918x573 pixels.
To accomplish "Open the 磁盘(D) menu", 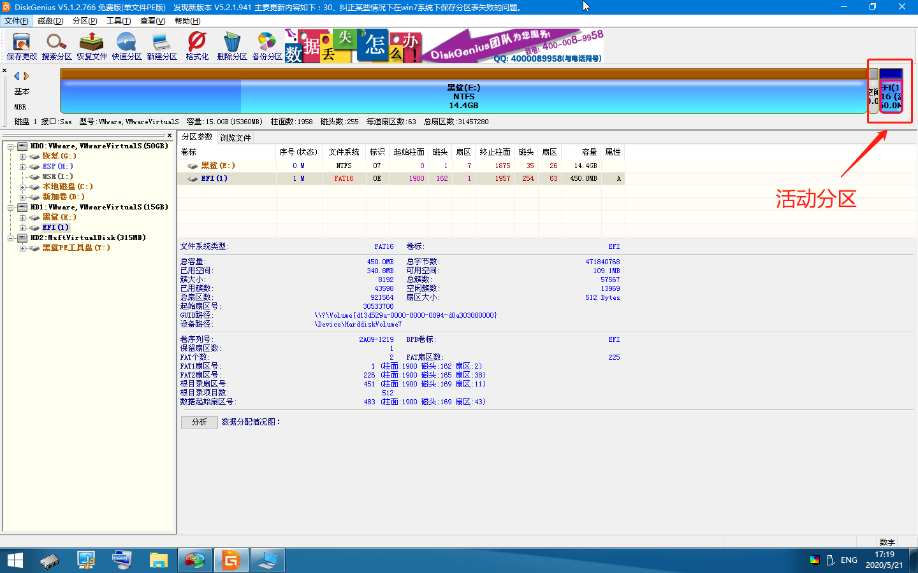I will (x=50, y=21).
